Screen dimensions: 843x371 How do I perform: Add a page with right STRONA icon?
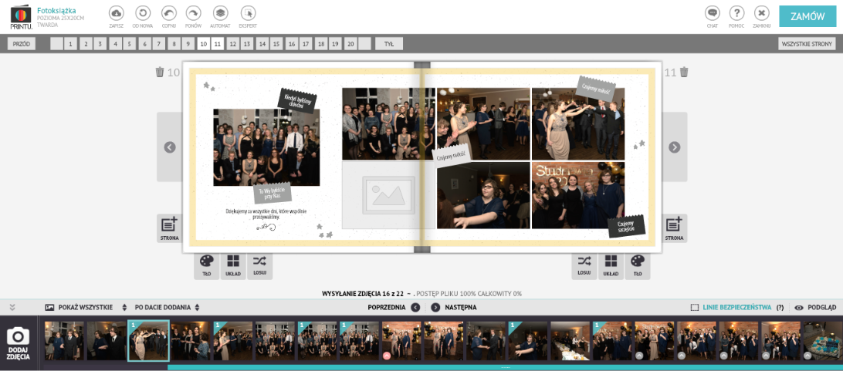coord(674,228)
